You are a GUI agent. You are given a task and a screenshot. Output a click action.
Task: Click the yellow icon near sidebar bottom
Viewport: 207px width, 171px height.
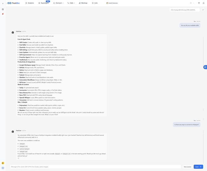click(3, 163)
